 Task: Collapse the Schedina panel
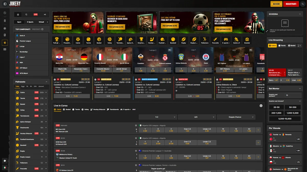tap(300, 14)
